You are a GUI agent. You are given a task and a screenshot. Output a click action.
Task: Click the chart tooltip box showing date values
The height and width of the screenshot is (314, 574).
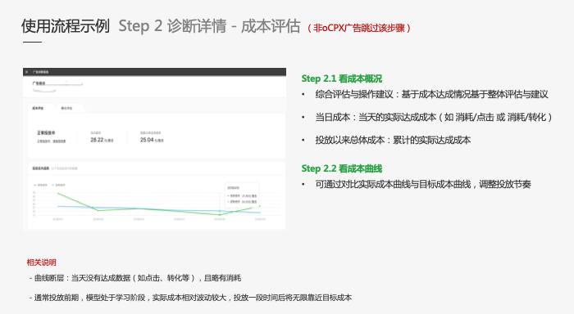[x=242, y=195]
